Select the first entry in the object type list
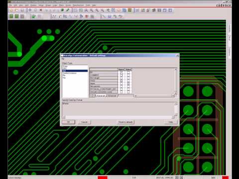The width and height of the screenshot is (239, 179). [x=75, y=66]
